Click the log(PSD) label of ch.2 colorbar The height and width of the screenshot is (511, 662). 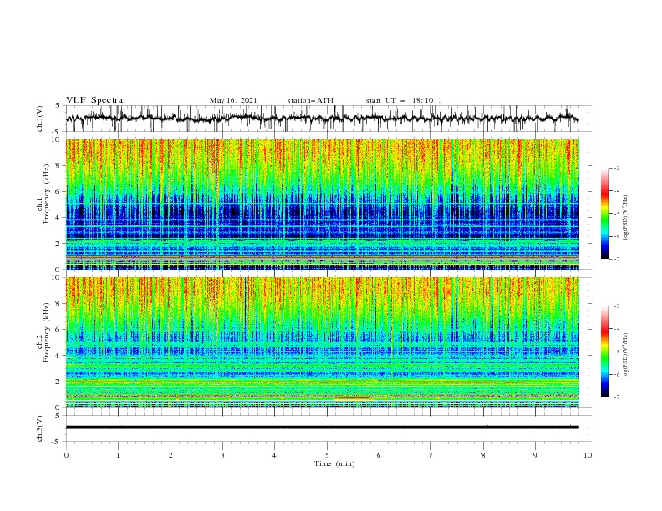(x=626, y=356)
